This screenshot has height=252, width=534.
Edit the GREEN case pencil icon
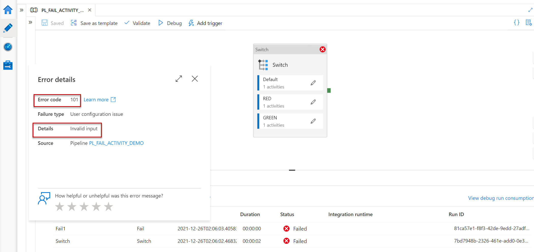(x=313, y=121)
